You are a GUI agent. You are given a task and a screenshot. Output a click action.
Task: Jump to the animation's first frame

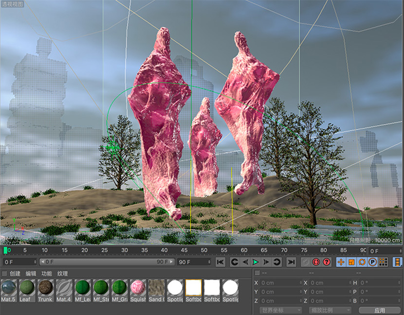pyautogui.click(x=220, y=262)
